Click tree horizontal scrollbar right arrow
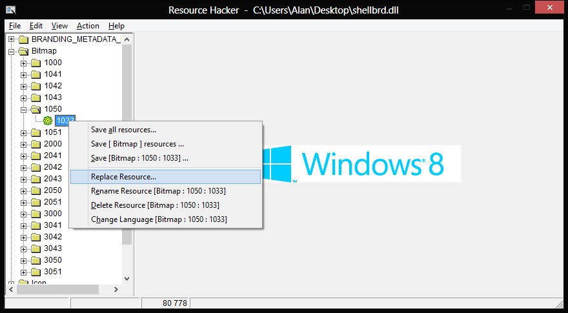The width and height of the screenshot is (568, 313). point(116,290)
